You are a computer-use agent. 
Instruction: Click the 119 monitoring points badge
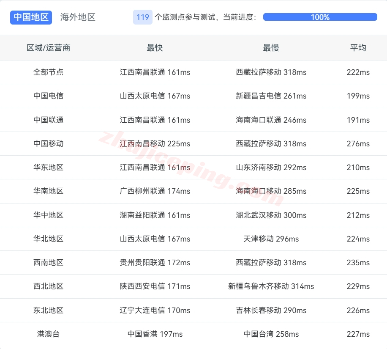(142, 17)
